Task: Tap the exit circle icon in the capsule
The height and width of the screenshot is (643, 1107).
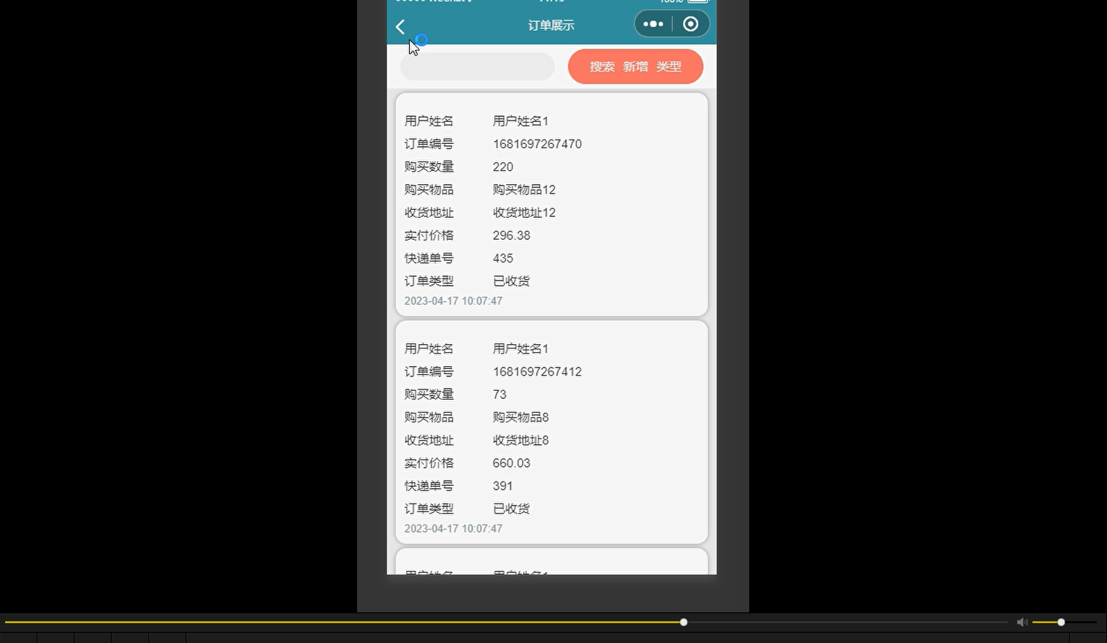Action: coord(690,23)
